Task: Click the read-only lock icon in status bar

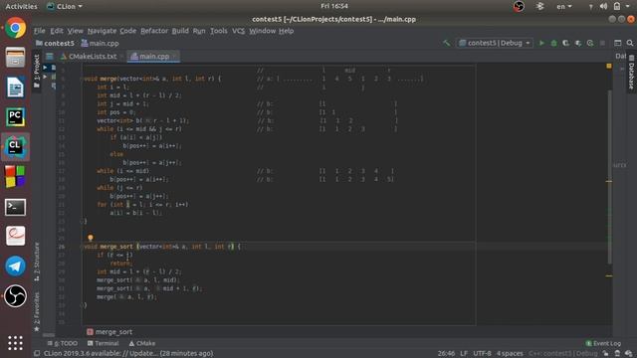Action: 606,353
